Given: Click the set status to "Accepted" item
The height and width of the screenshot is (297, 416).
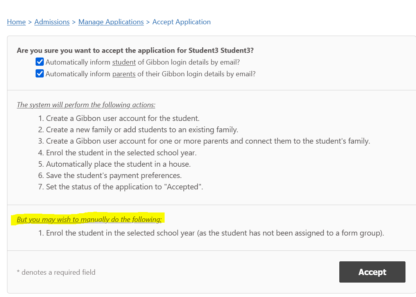Looking at the screenshot, I should 125,187.
